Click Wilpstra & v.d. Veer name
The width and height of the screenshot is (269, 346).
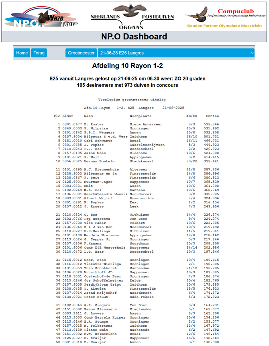point(106,137)
